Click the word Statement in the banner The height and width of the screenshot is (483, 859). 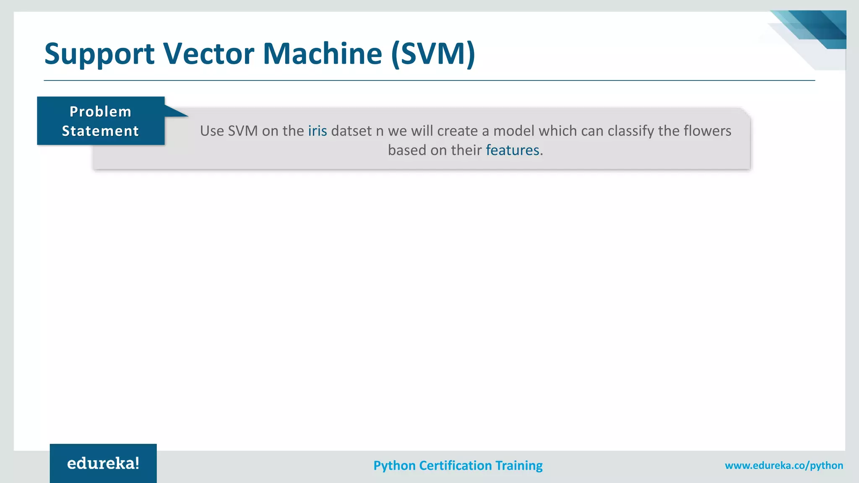pos(100,131)
